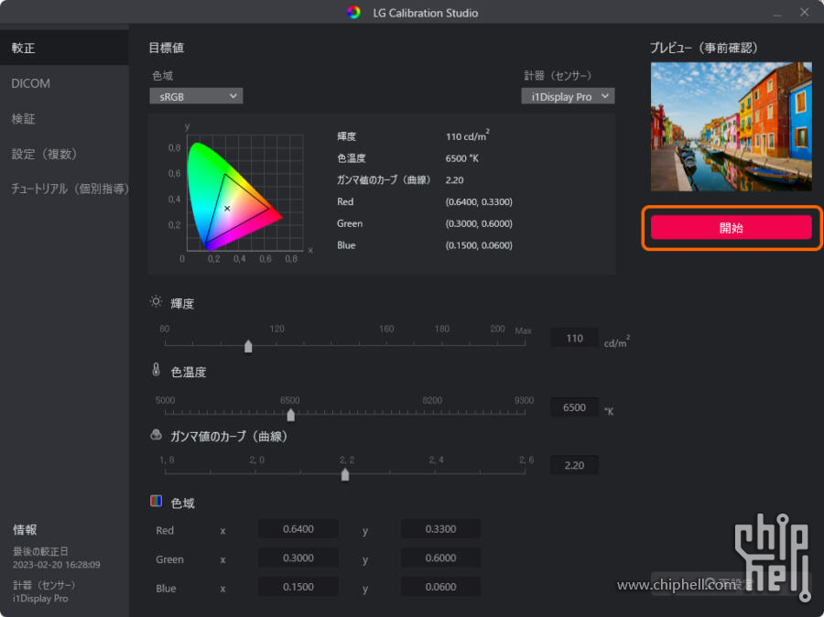Screen dimensions: 824x617
Task: Open the sRGB color gamut dropdown
Action: point(196,96)
